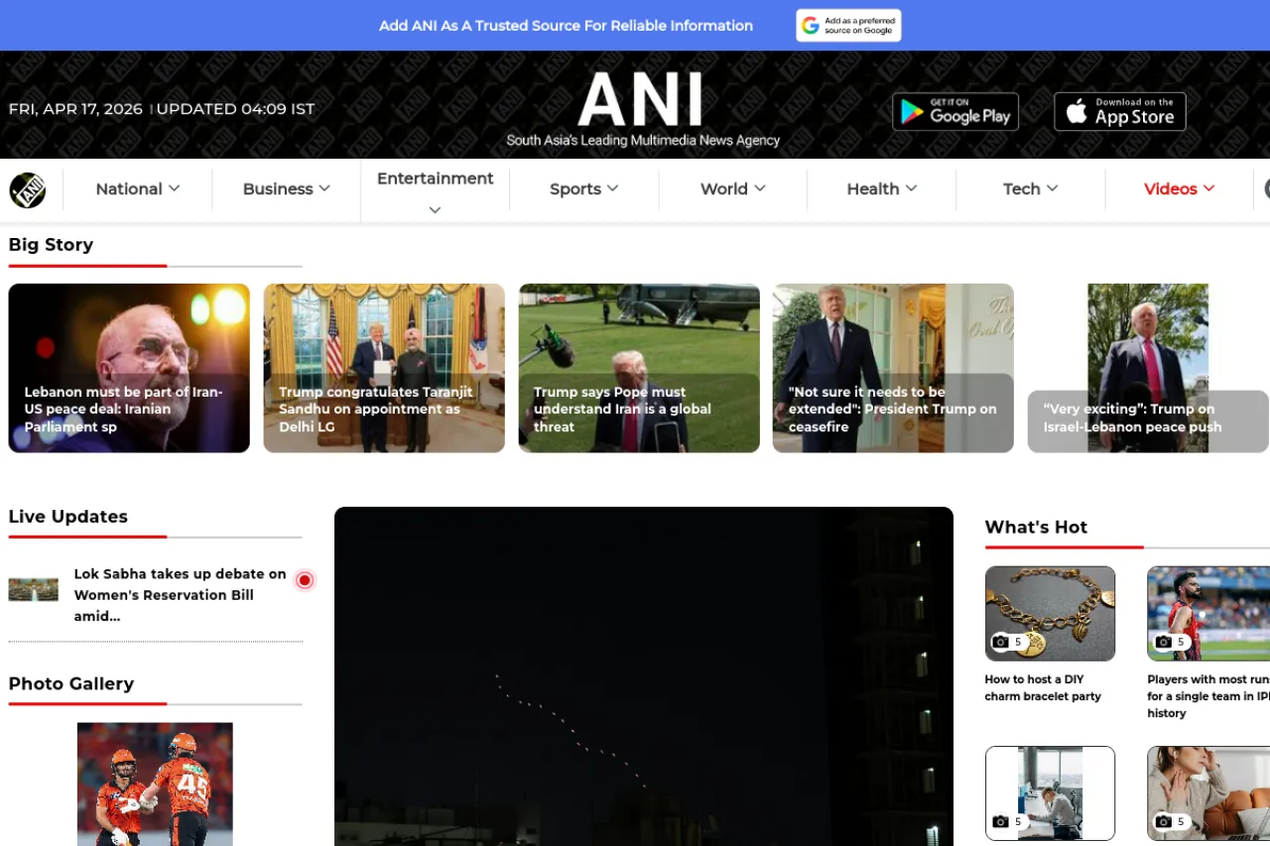The height and width of the screenshot is (846, 1270).
Task: Open the Get it on Google Play badge
Action: 955,112
